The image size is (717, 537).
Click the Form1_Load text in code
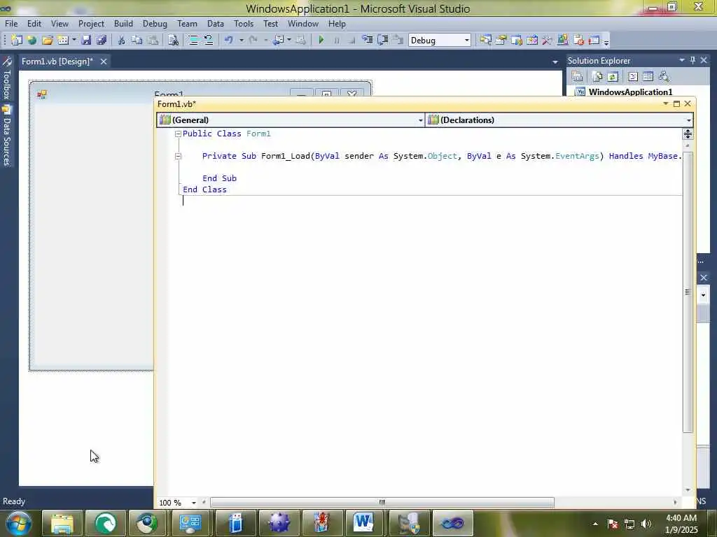pos(286,156)
